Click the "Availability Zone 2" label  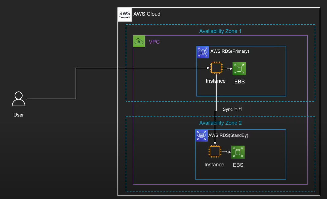point(221,123)
